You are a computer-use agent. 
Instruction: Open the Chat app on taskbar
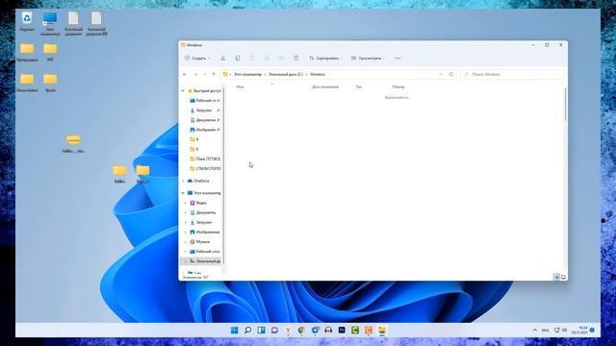(274, 330)
